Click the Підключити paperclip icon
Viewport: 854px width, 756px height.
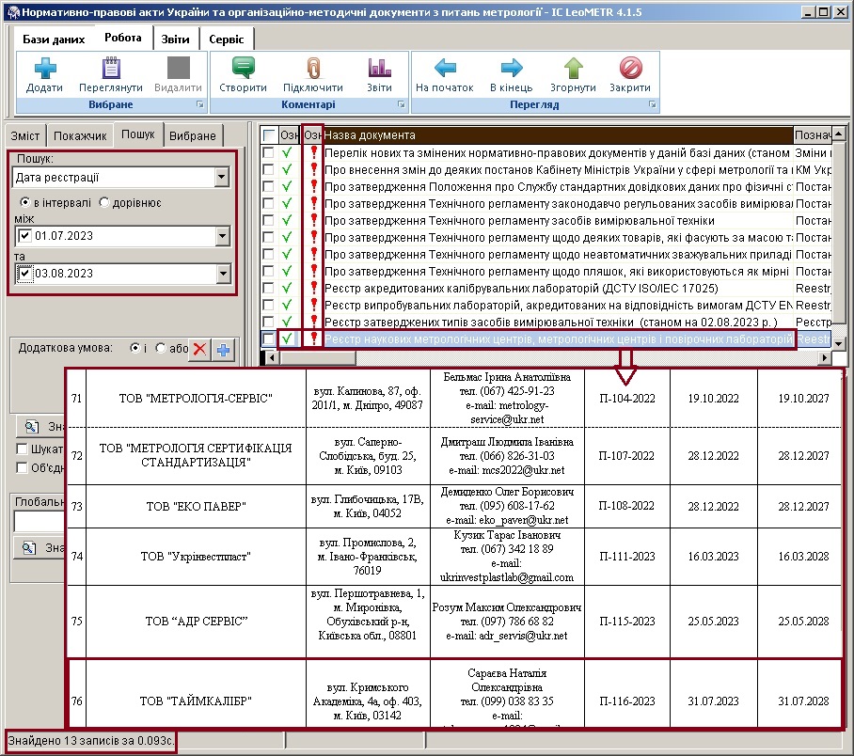(313, 69)
